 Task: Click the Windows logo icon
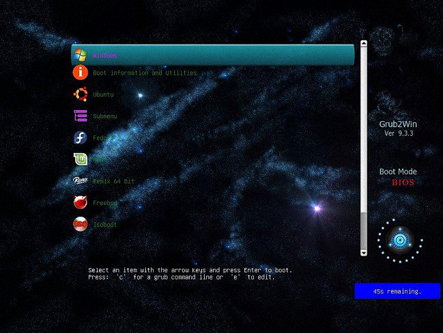pyautogui.click(x=80, y=55)
